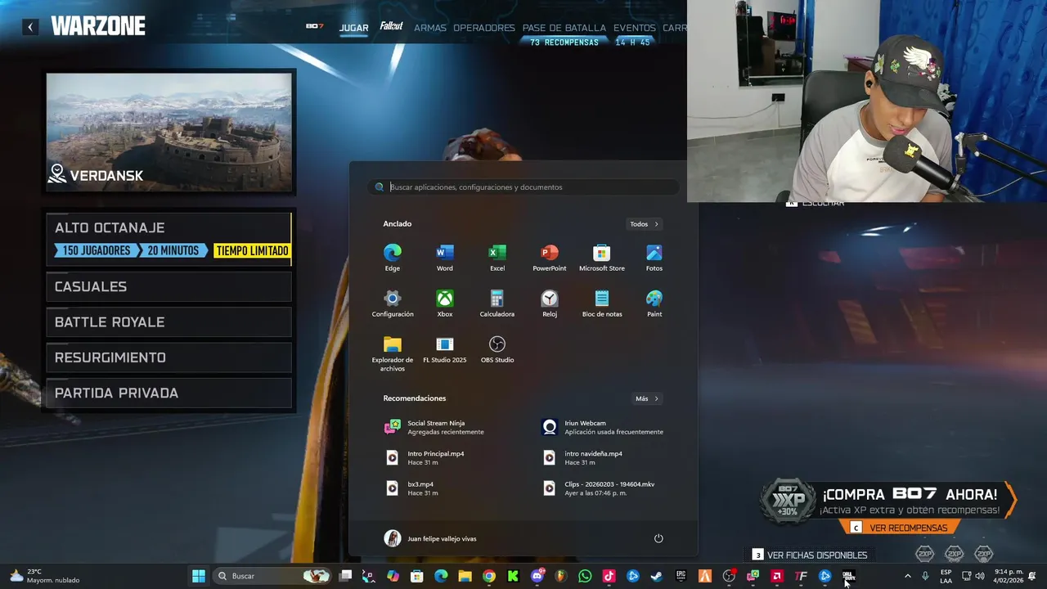Open Edge from pinned apps
The image size is (1047, 589).
(393, 257)
